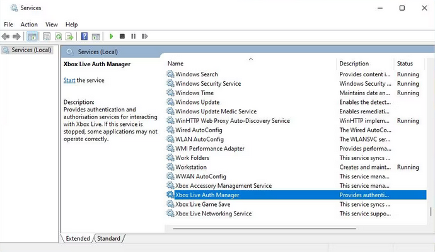Viewport: 435px width, 252px height.
Task: Sort the list by the Name column header
Action: tap(175, 64)
